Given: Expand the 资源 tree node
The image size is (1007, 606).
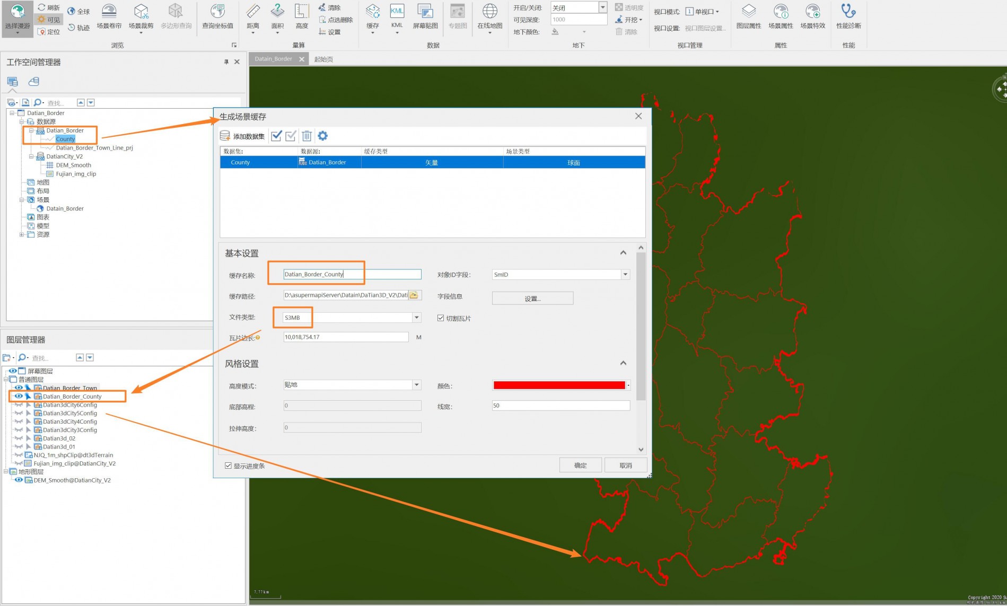Looking at the screenshot, I should point(22,234).
